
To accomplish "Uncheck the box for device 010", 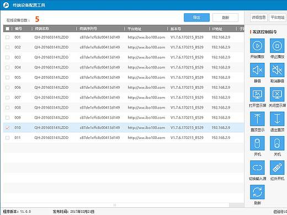I will click(7, 127).
